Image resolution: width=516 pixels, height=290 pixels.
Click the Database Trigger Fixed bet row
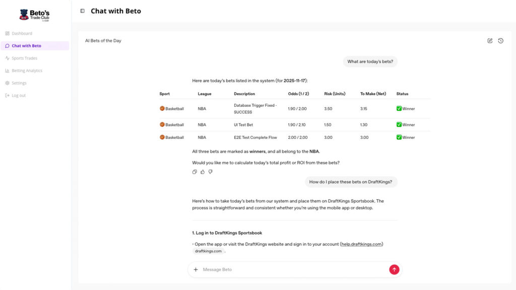[295, 109]
